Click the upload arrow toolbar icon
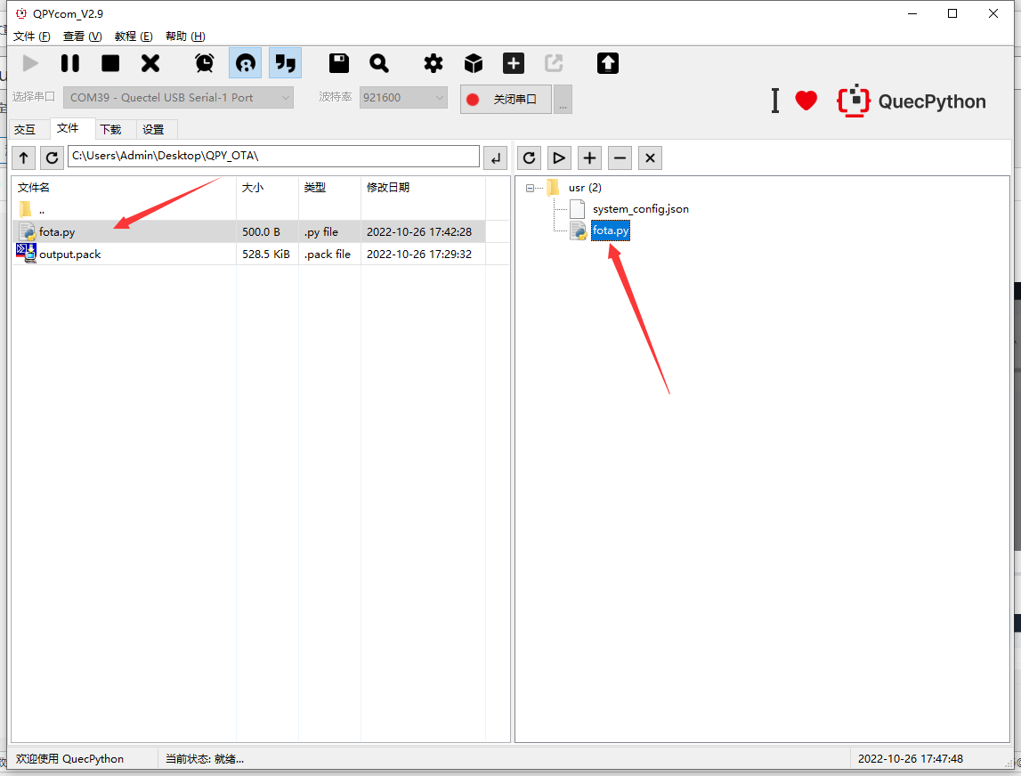The image size is (1021, 776). tap(608, 63)
